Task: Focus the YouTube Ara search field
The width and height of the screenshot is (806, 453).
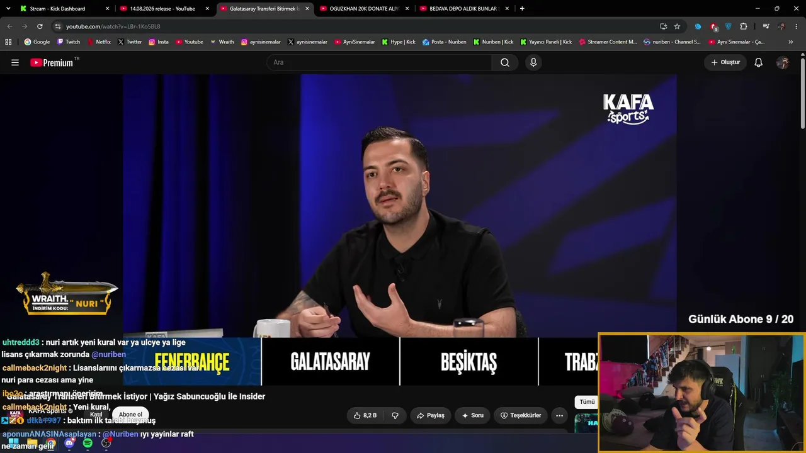Action: point(379,62)
